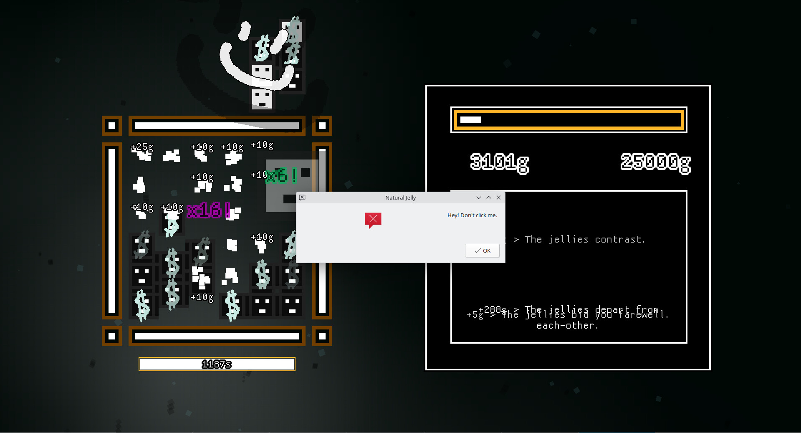Click the timer field showing 1187s
Screen dimensions: 801x433
(216, 364)
